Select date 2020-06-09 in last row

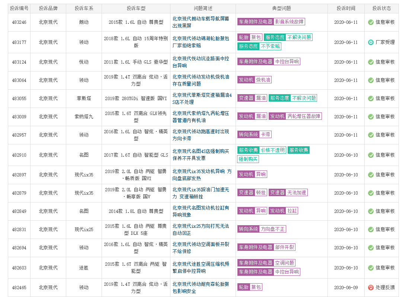(x=346, y=287)
